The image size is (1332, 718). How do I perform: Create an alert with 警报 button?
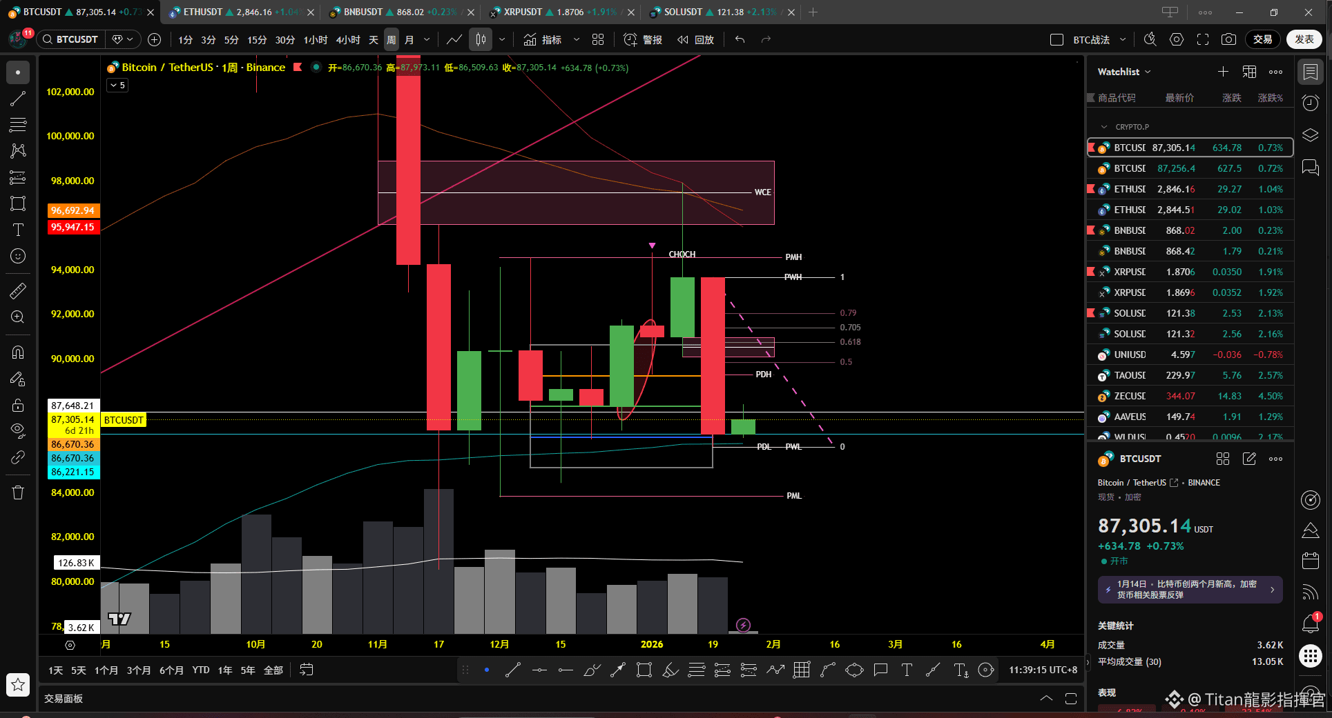[643, 39]
